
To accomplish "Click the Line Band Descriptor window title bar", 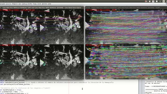I will click(42, 8).
